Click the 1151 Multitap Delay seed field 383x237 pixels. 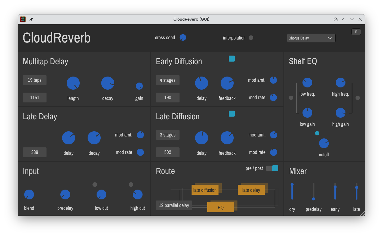coord(35,98)
